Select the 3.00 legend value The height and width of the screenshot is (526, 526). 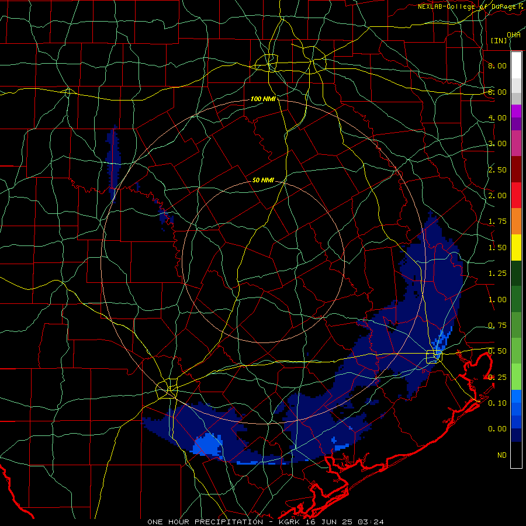click(x=497, y=144)
